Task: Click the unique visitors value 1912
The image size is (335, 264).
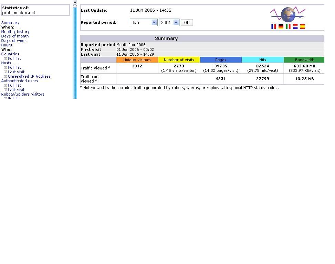Action: (137, 66)
